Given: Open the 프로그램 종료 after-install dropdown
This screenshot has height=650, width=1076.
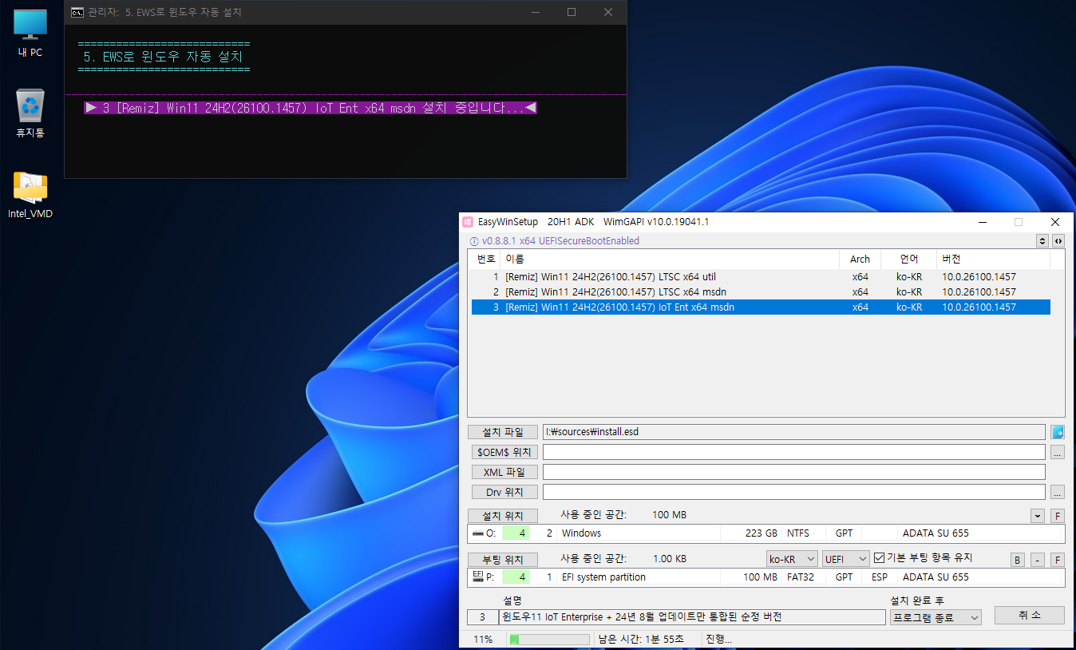Looking at the screenshot, I should coord(936,617).
